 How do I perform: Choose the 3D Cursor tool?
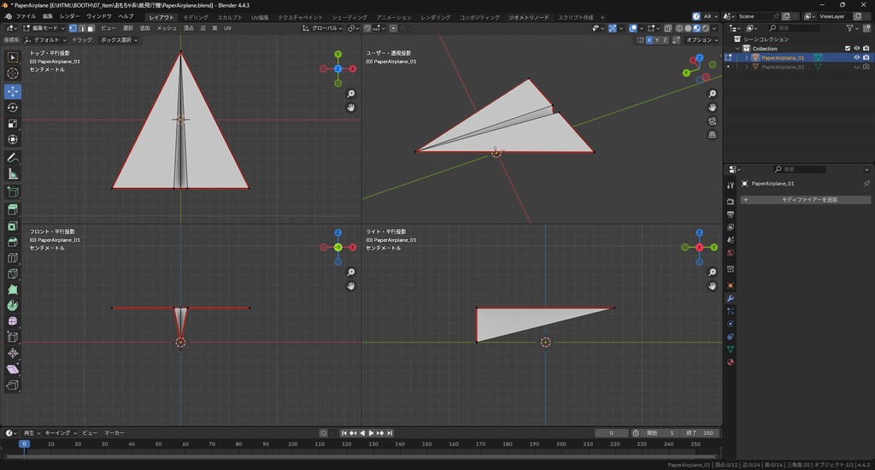coord(13,73)
